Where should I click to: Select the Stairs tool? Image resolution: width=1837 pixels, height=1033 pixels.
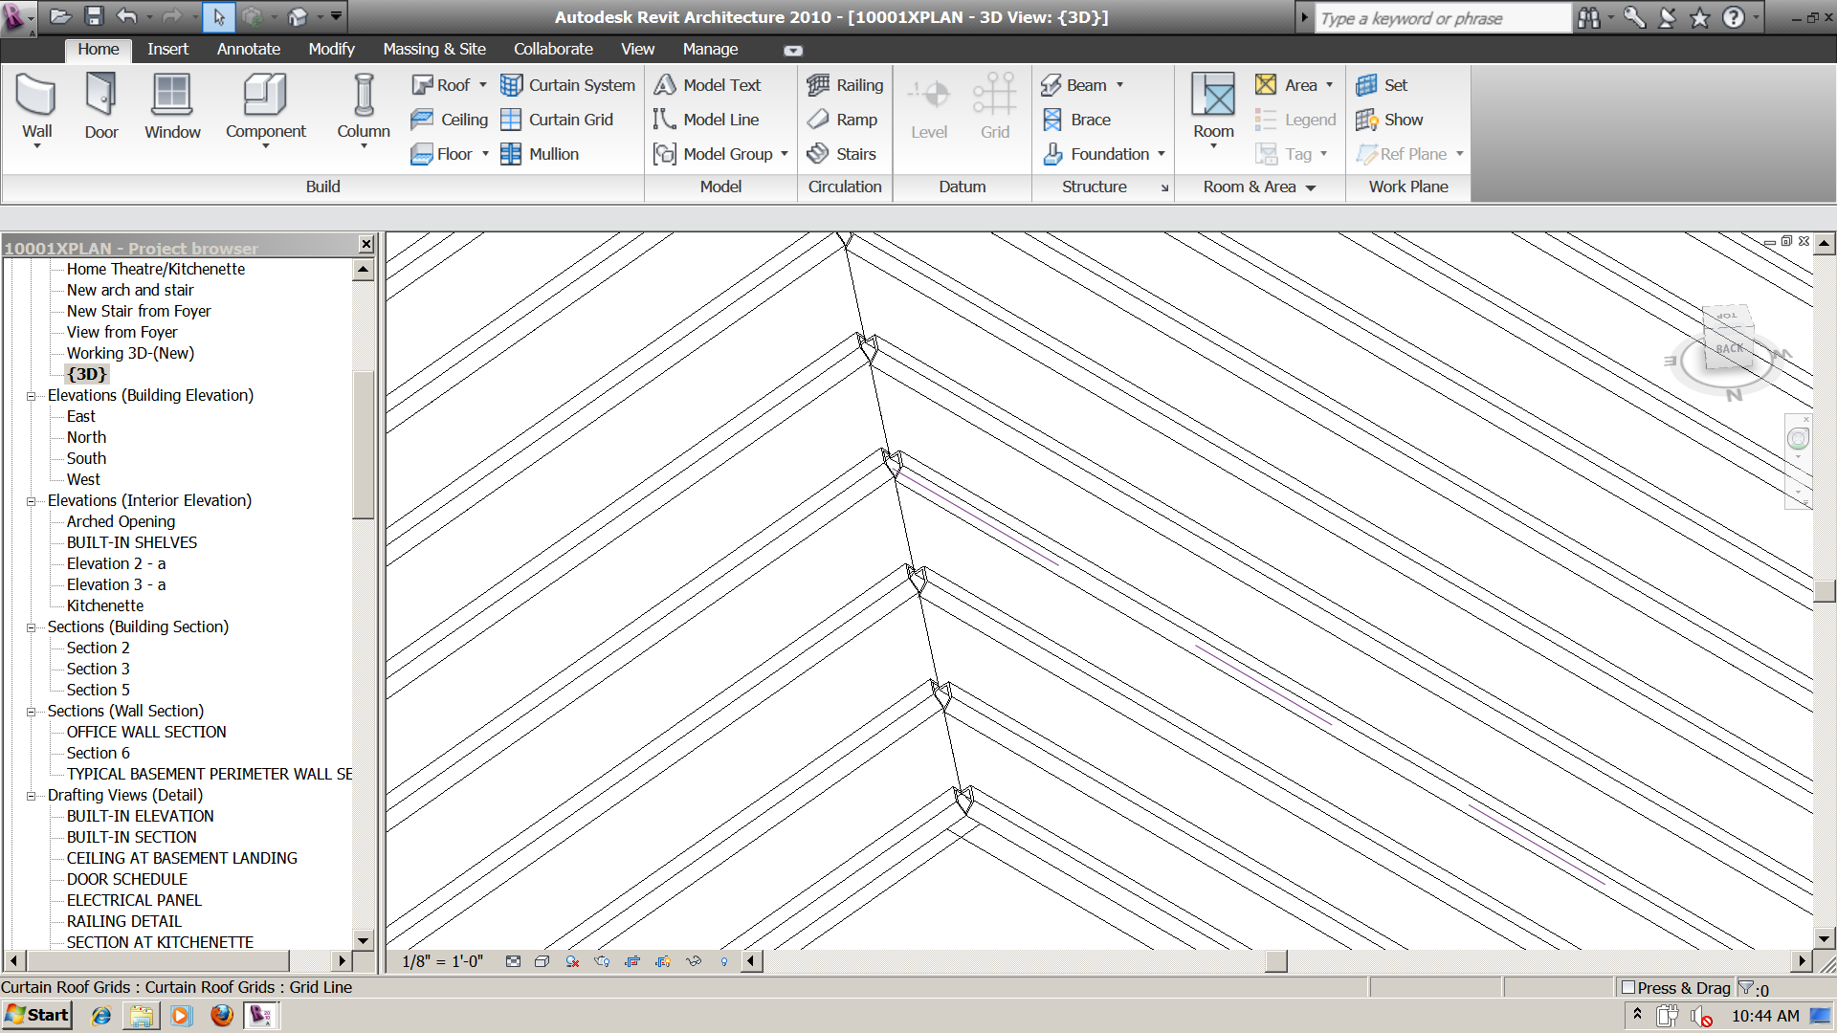(842, 154)
